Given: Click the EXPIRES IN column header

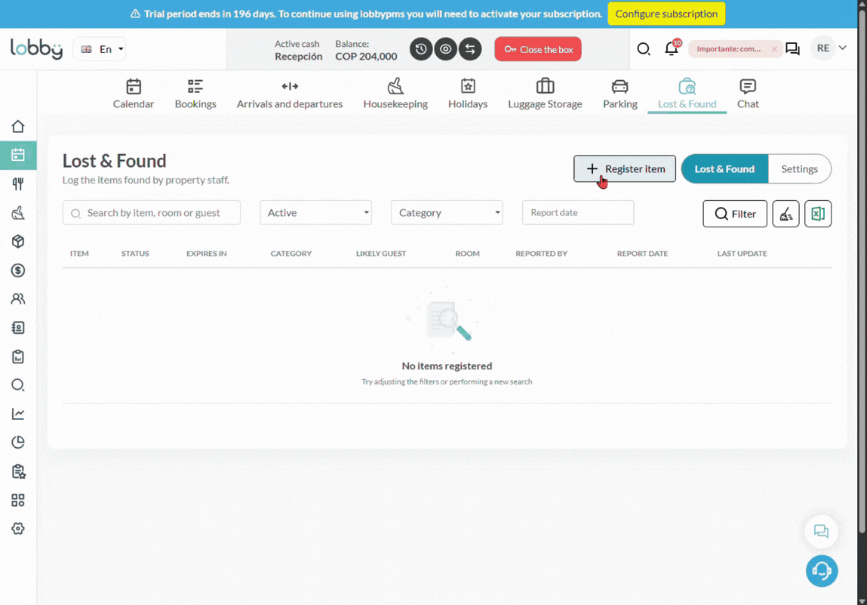Looking at the screenshot, I should pos(206,254).
